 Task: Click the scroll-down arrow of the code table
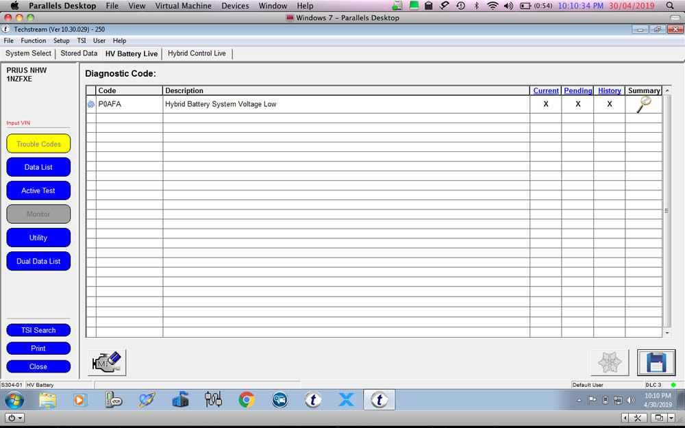coord(667,333)
